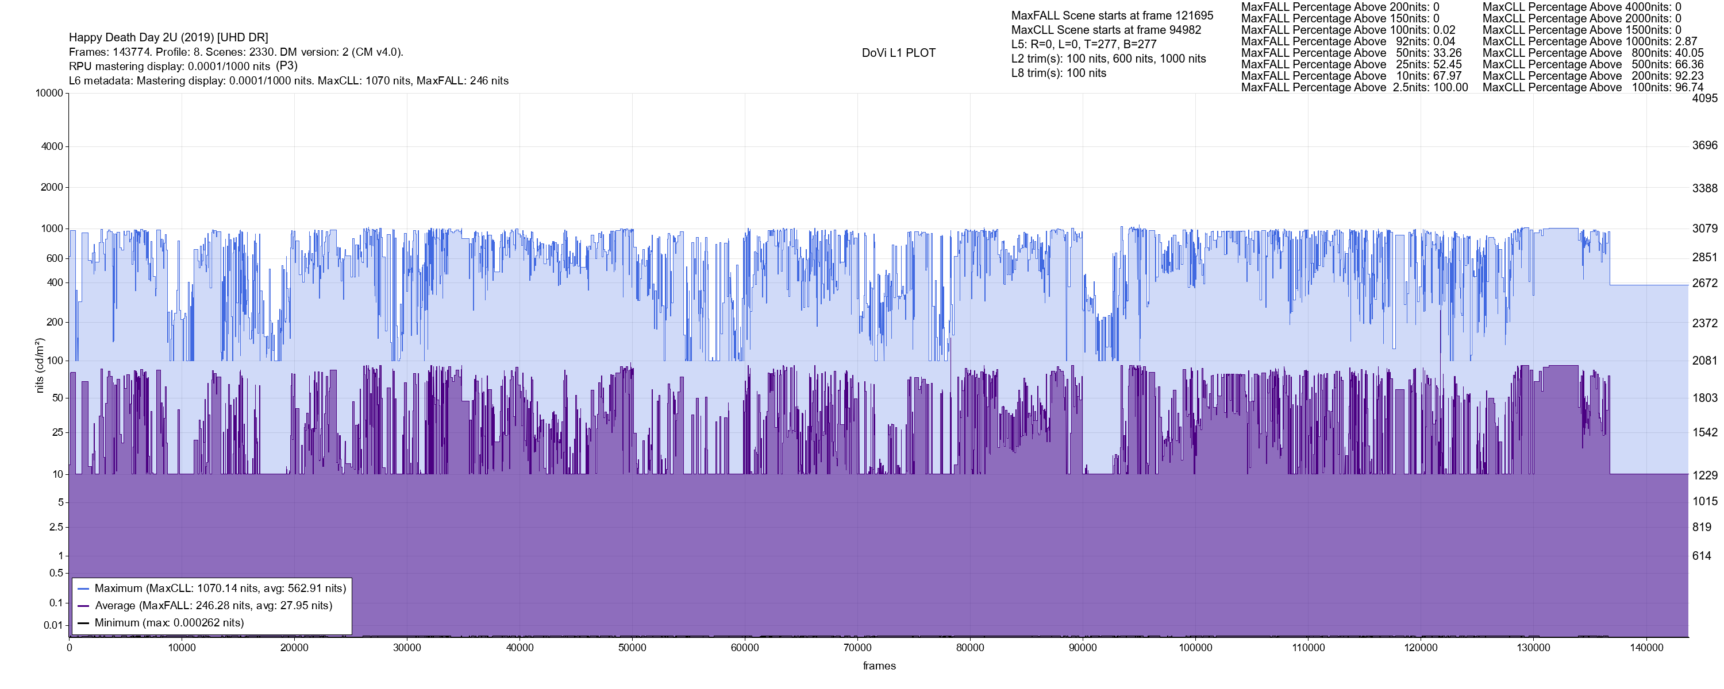The image size is (1724, 689).
Task: Click the 'frames' x-axis label
Action: [879, 666]
